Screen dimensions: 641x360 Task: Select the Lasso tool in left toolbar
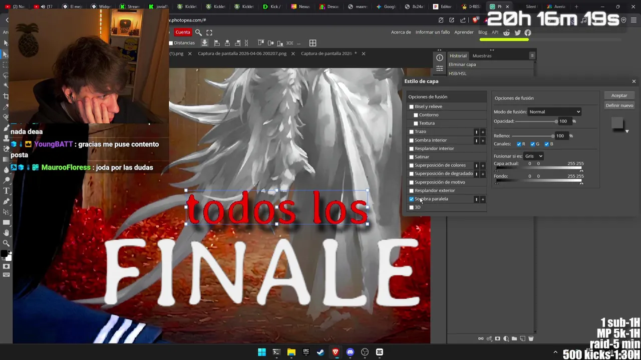point(6,75)
